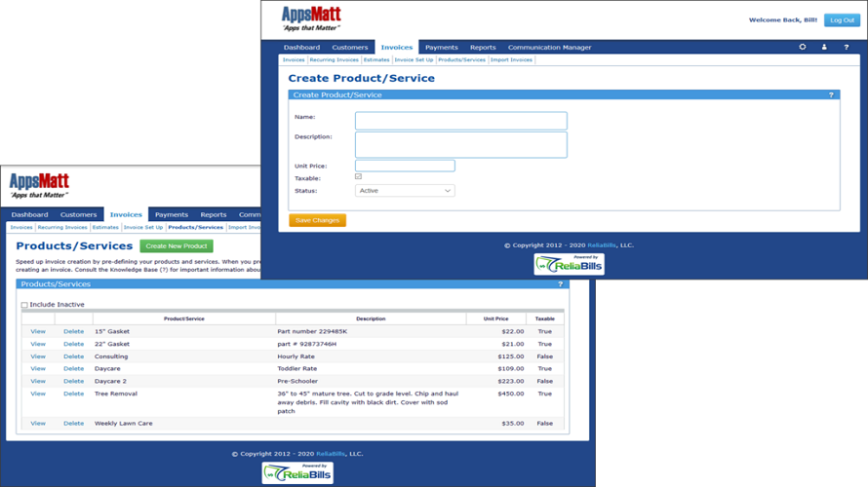Screen dimensions: 868x487
Task: Open Payments tab in Create Product window
Action: [441, 48]
